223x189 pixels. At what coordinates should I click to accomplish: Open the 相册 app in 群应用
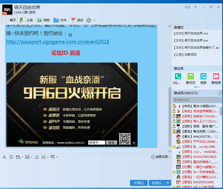203,76
